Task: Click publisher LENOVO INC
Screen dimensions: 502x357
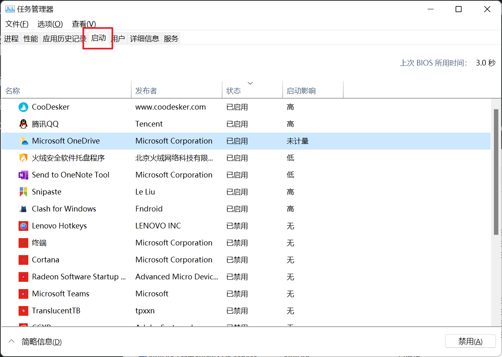Action: tap(158, 226)
